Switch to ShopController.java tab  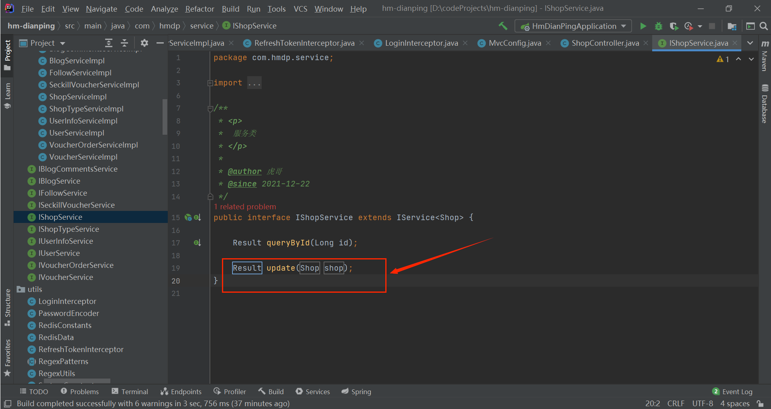coord(605,43)
